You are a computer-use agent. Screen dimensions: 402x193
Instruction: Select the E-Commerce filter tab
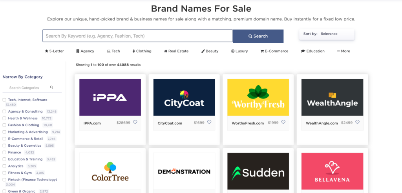(274, 51)
